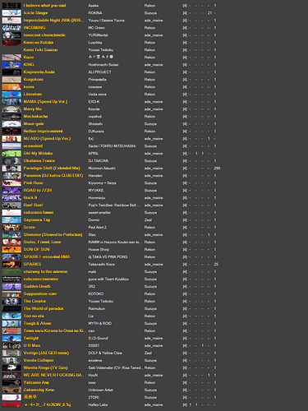Viewport: 308px width, 411px height.
Task: Click the Pink Rose thumbnail image
Action: tap(11, 183)
